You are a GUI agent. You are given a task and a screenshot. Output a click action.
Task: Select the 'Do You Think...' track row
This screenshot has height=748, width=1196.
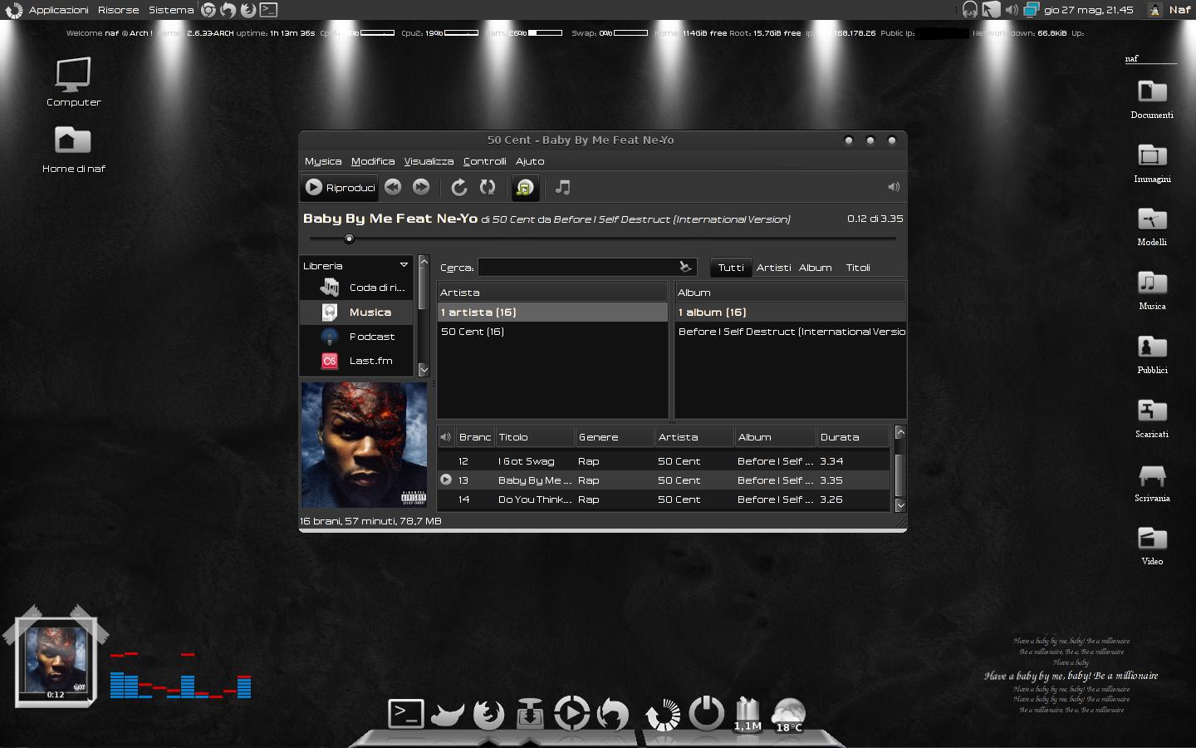pyautogui.click(x=664, y=499)
